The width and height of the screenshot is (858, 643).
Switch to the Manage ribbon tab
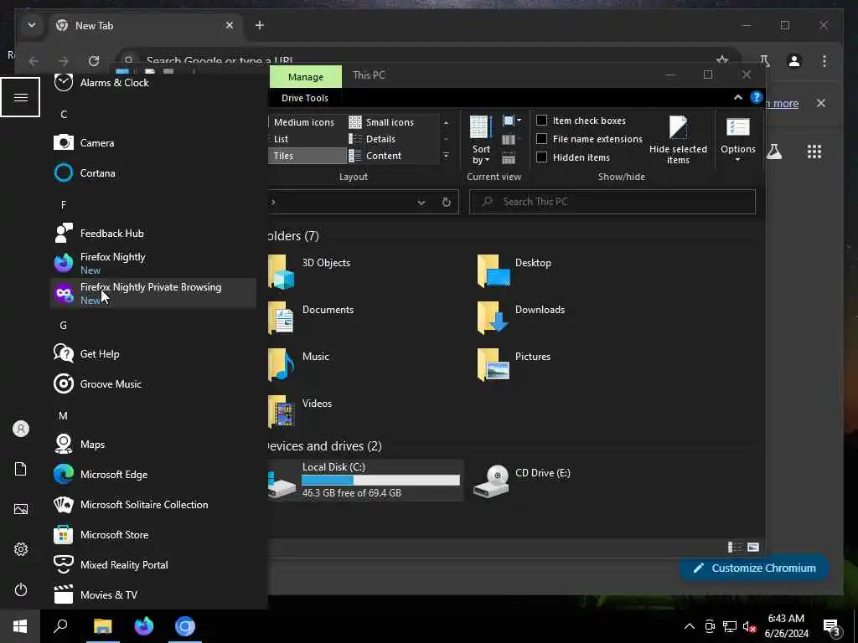click(305, 76)
